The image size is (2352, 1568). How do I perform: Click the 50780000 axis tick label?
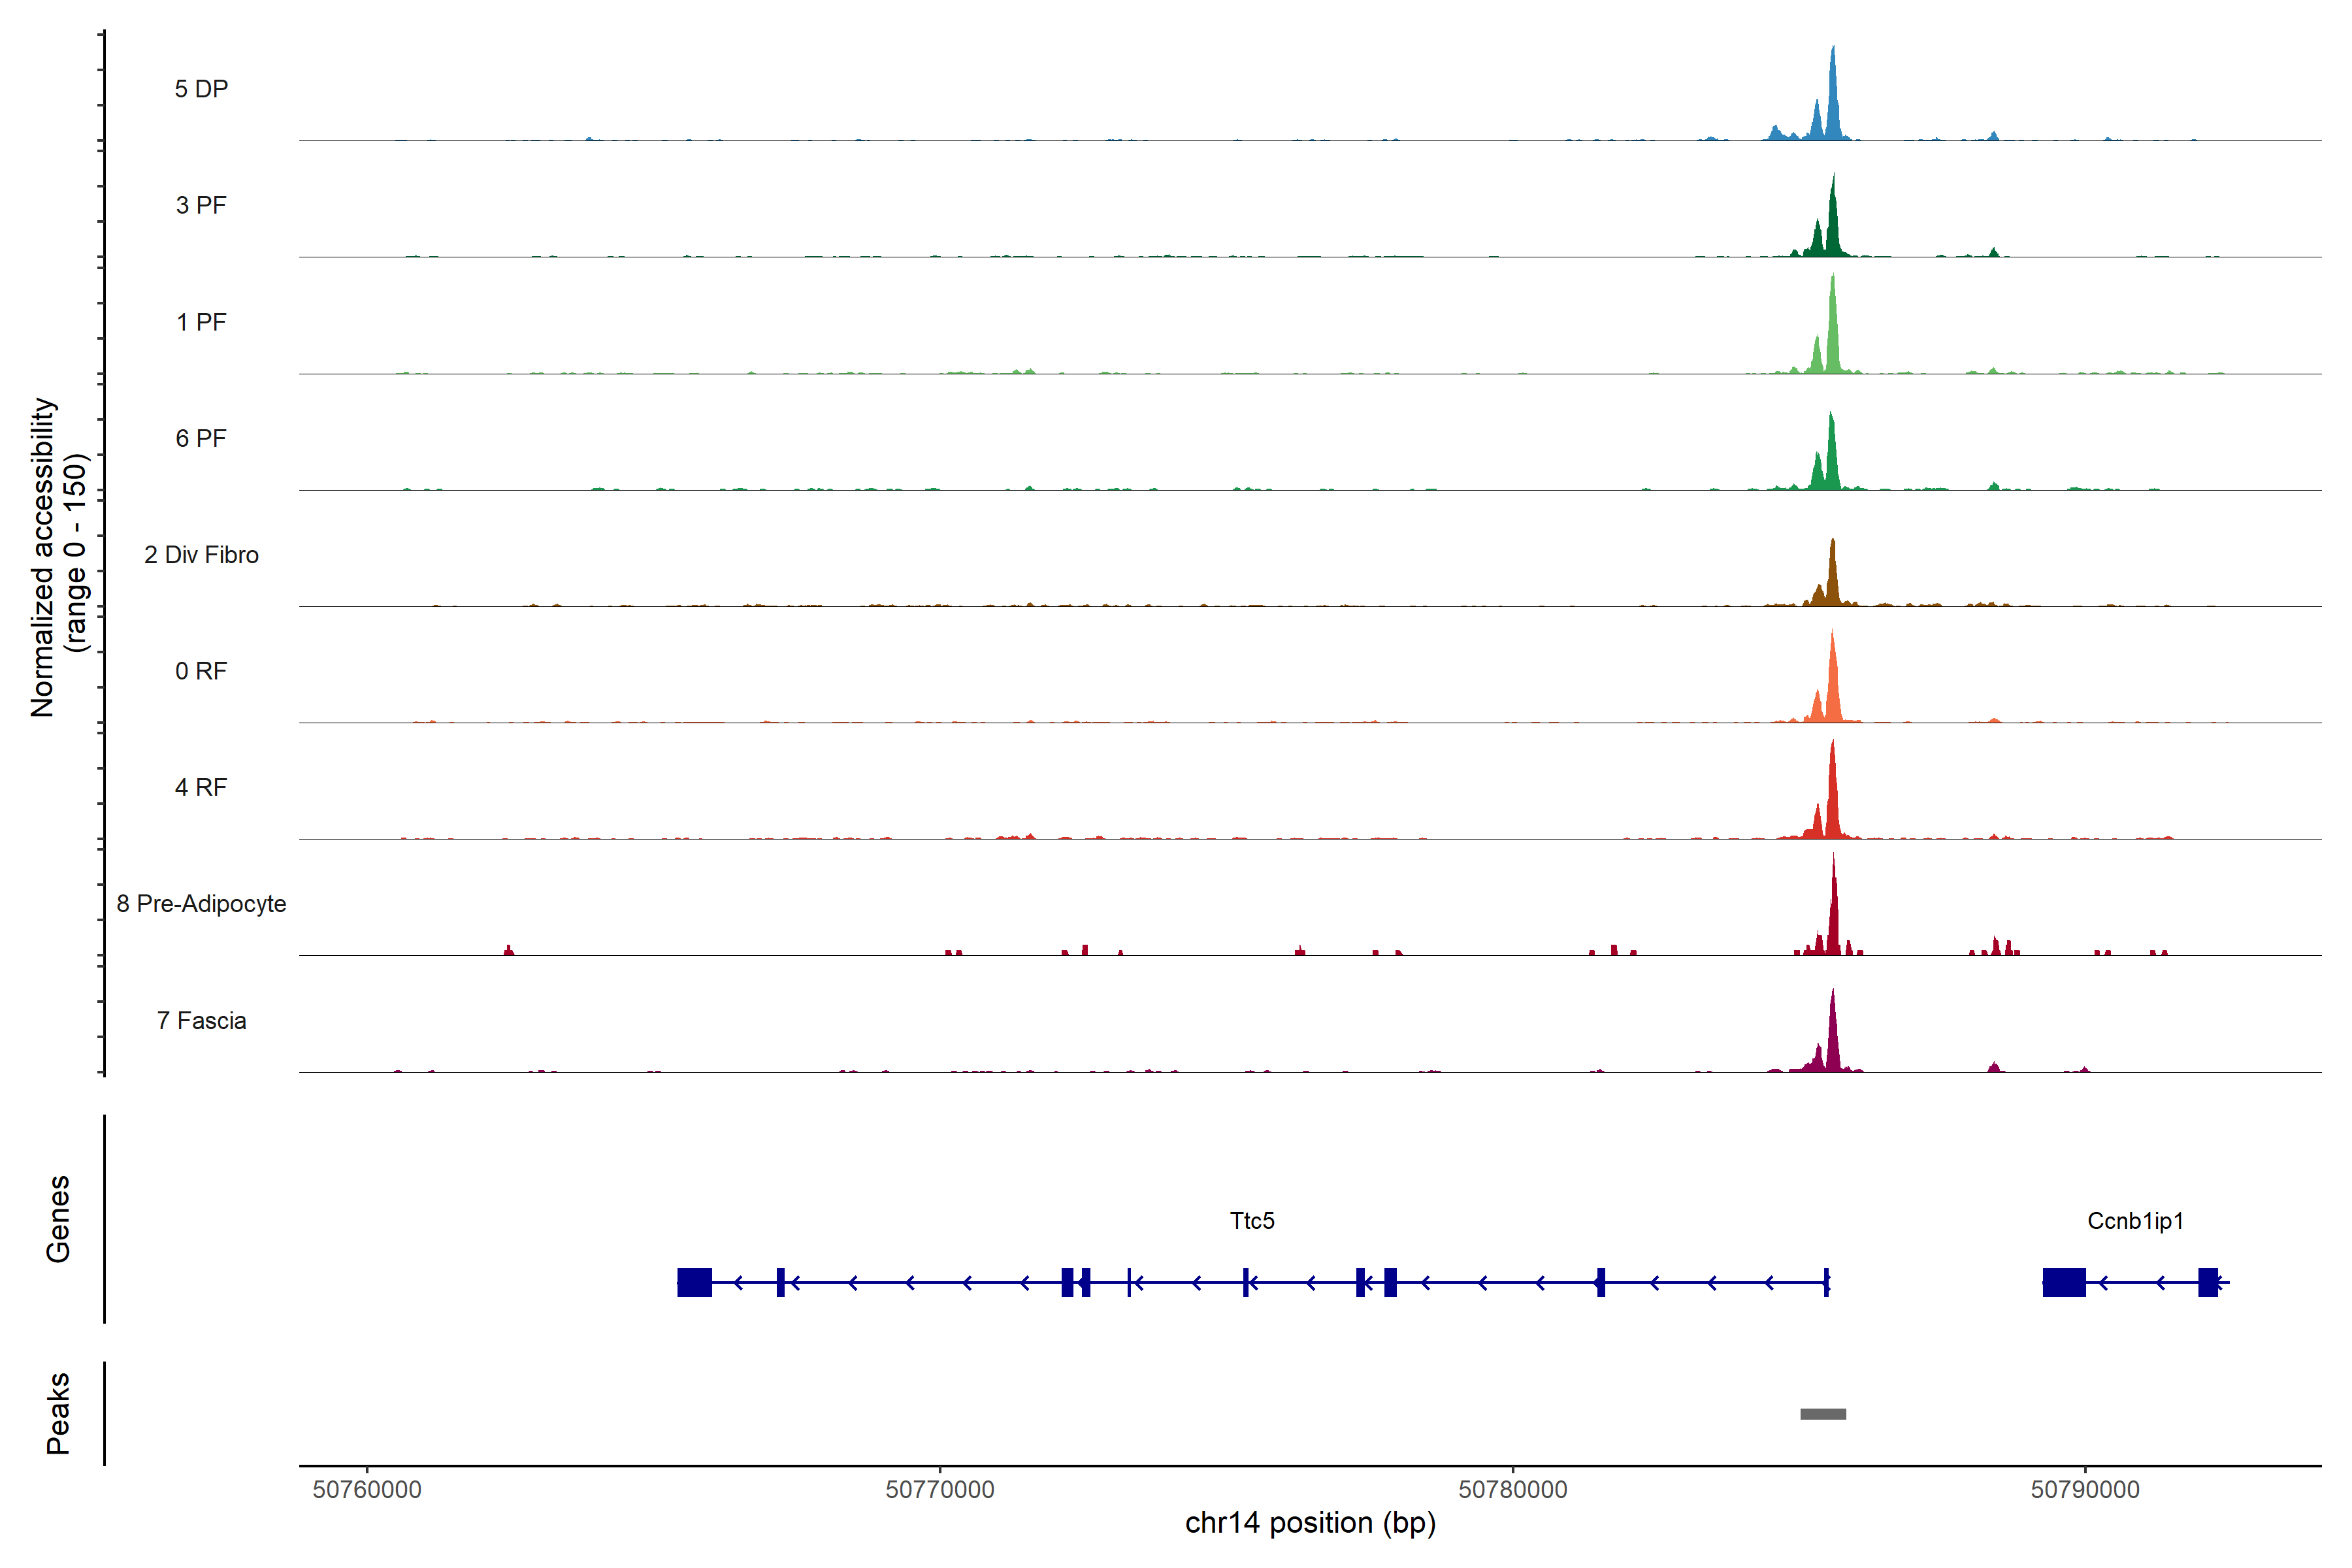pyautogui.click(x=1513, y=1489)
